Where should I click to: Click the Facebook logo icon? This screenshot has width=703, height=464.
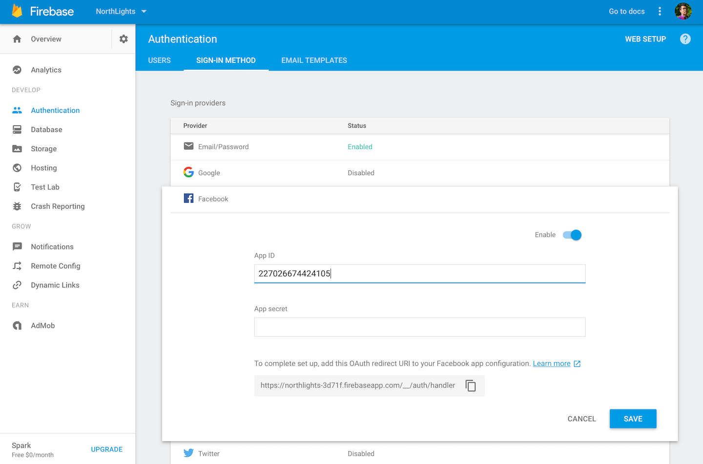tap(188, 198)
